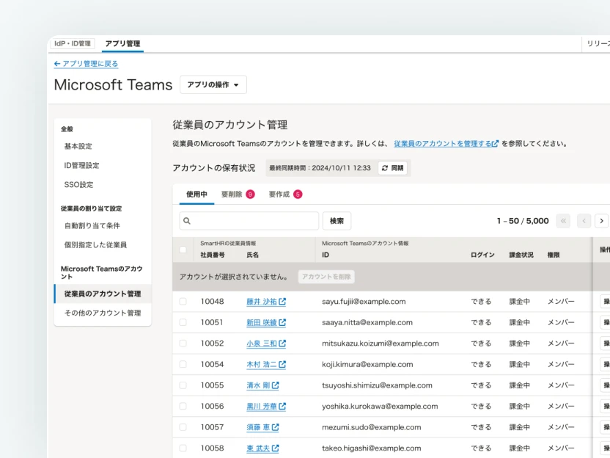Viewport: 610px width, 458px height.
Task: Go to previous page with left chevron
Action: click(x=584, y=221)
